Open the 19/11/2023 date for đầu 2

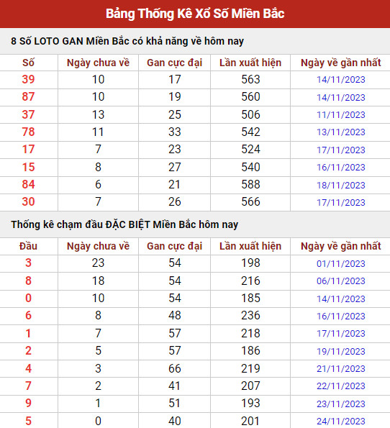[x=340, y=351]
